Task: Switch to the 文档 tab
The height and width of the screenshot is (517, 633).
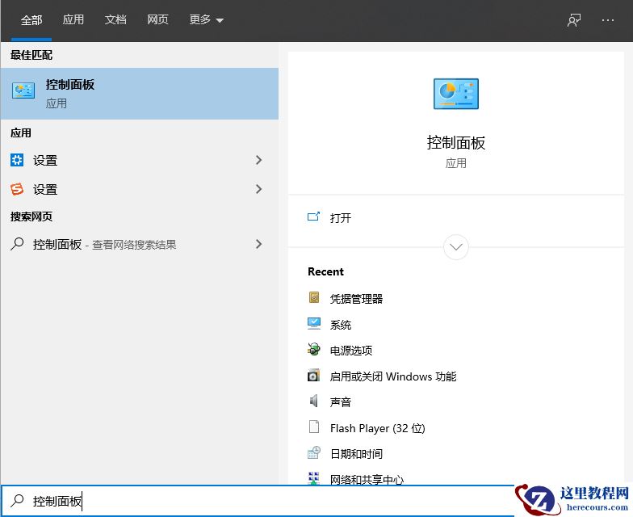Action: point(115,19)
